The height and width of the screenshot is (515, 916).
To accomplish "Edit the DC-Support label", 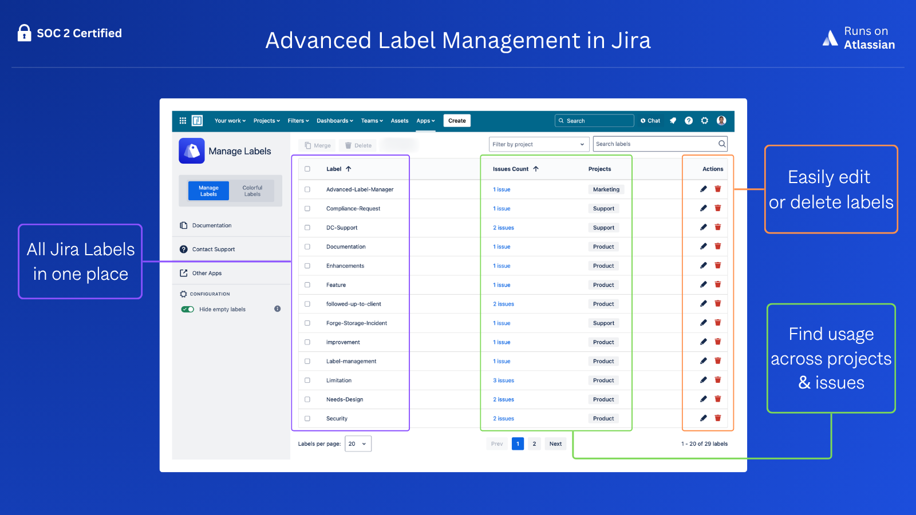I will pyautogui.click(x=704, y=227).
